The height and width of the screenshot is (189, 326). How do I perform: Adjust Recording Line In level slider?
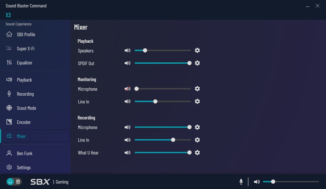[x=163, y=140]
